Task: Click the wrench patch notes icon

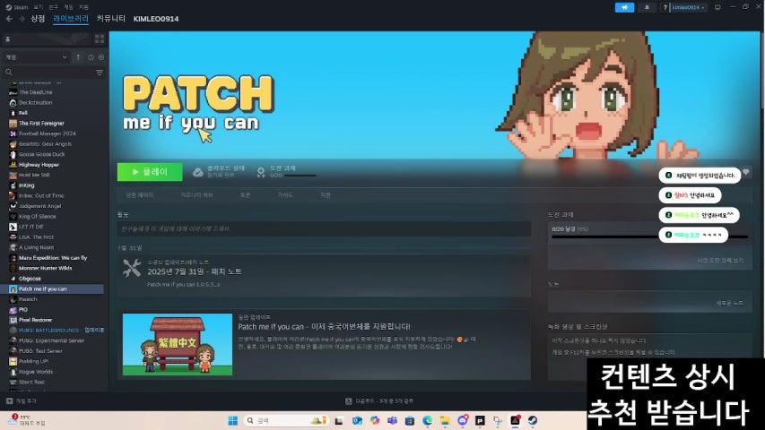Action: [132, 269]
